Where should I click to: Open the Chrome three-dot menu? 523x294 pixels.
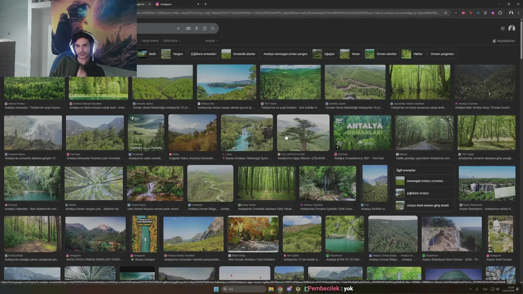coord(518,13)
